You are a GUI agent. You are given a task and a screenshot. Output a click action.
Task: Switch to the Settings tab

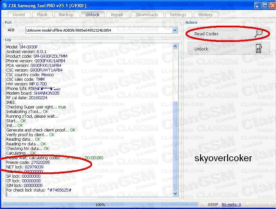(x=178, y=15)
